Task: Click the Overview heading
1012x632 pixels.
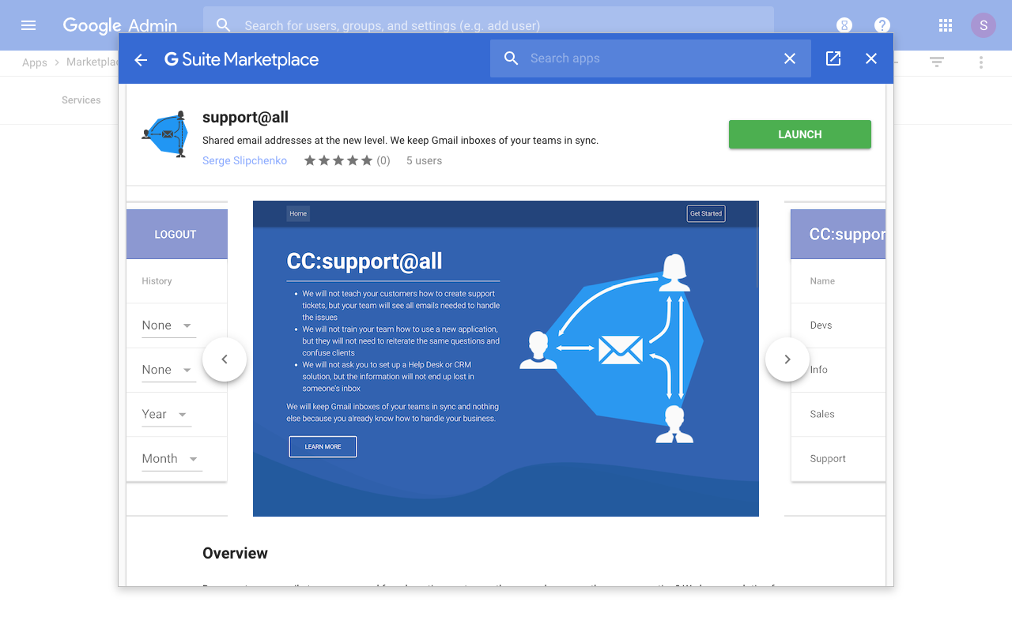Action: pos(235,553)
